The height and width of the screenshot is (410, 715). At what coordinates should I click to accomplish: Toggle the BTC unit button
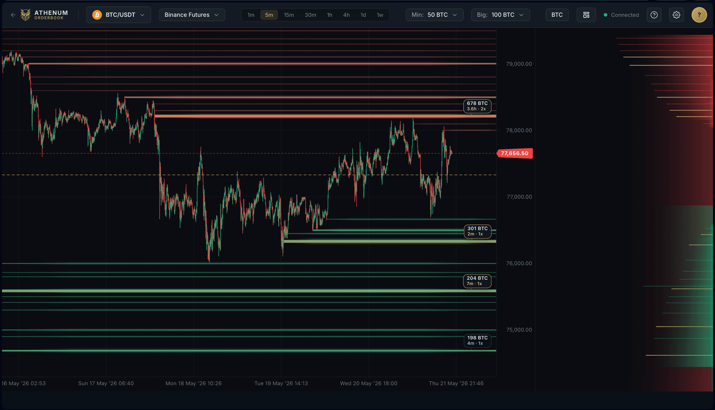coord(557,15)
